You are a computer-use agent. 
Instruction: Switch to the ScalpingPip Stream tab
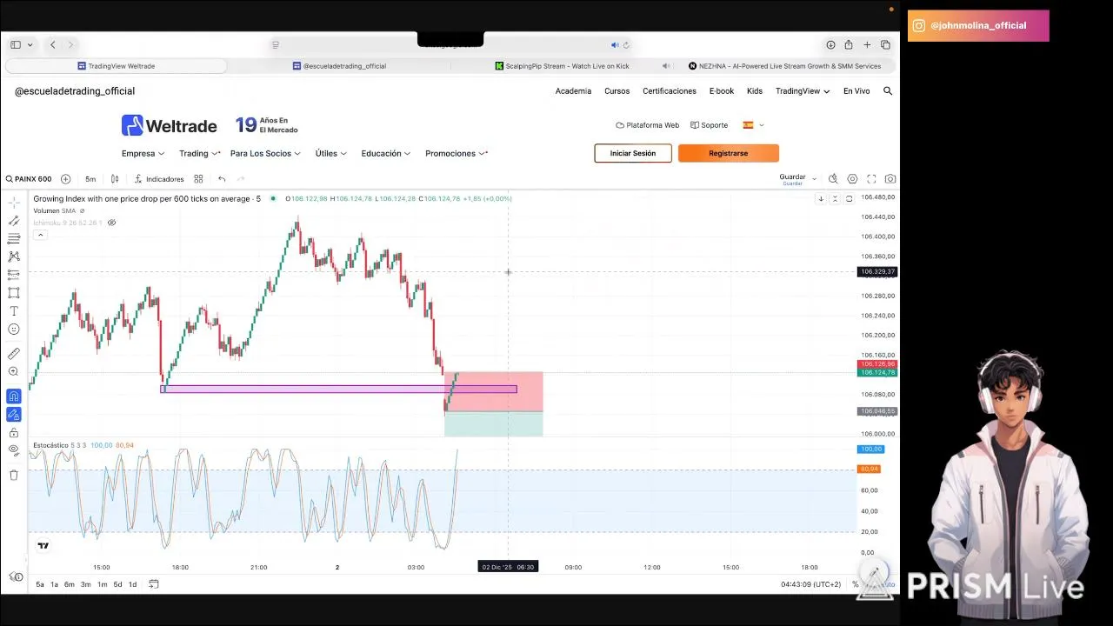tap(562, 66)
